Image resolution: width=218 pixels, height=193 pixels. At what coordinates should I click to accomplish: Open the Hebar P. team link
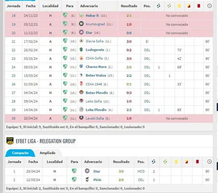pos(92,15)
